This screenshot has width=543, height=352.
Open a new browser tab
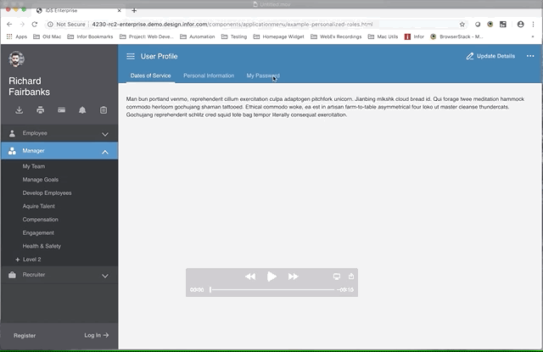[x=134, y=10]
